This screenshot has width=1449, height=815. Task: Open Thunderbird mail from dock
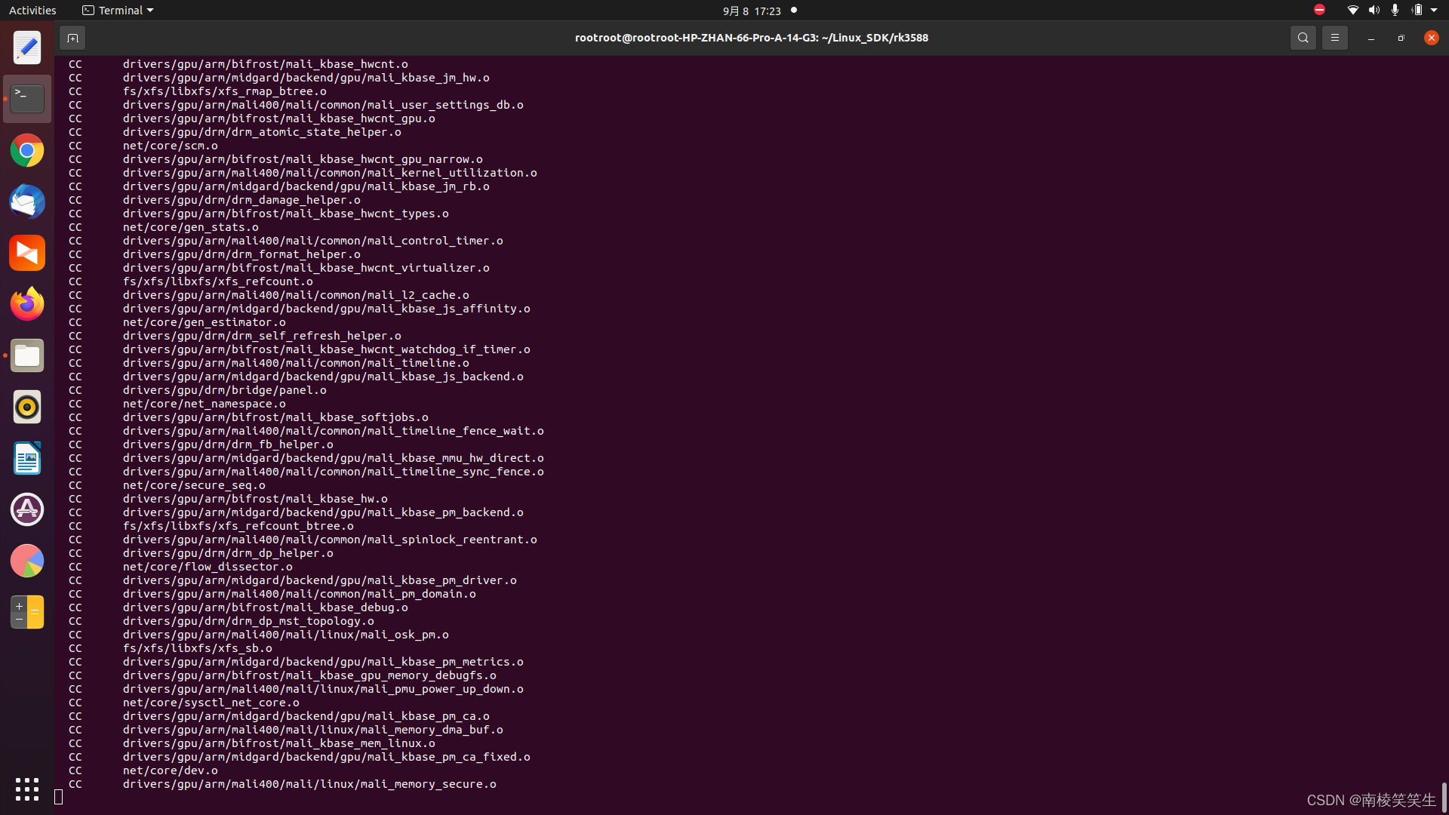(x=27, y=202)
